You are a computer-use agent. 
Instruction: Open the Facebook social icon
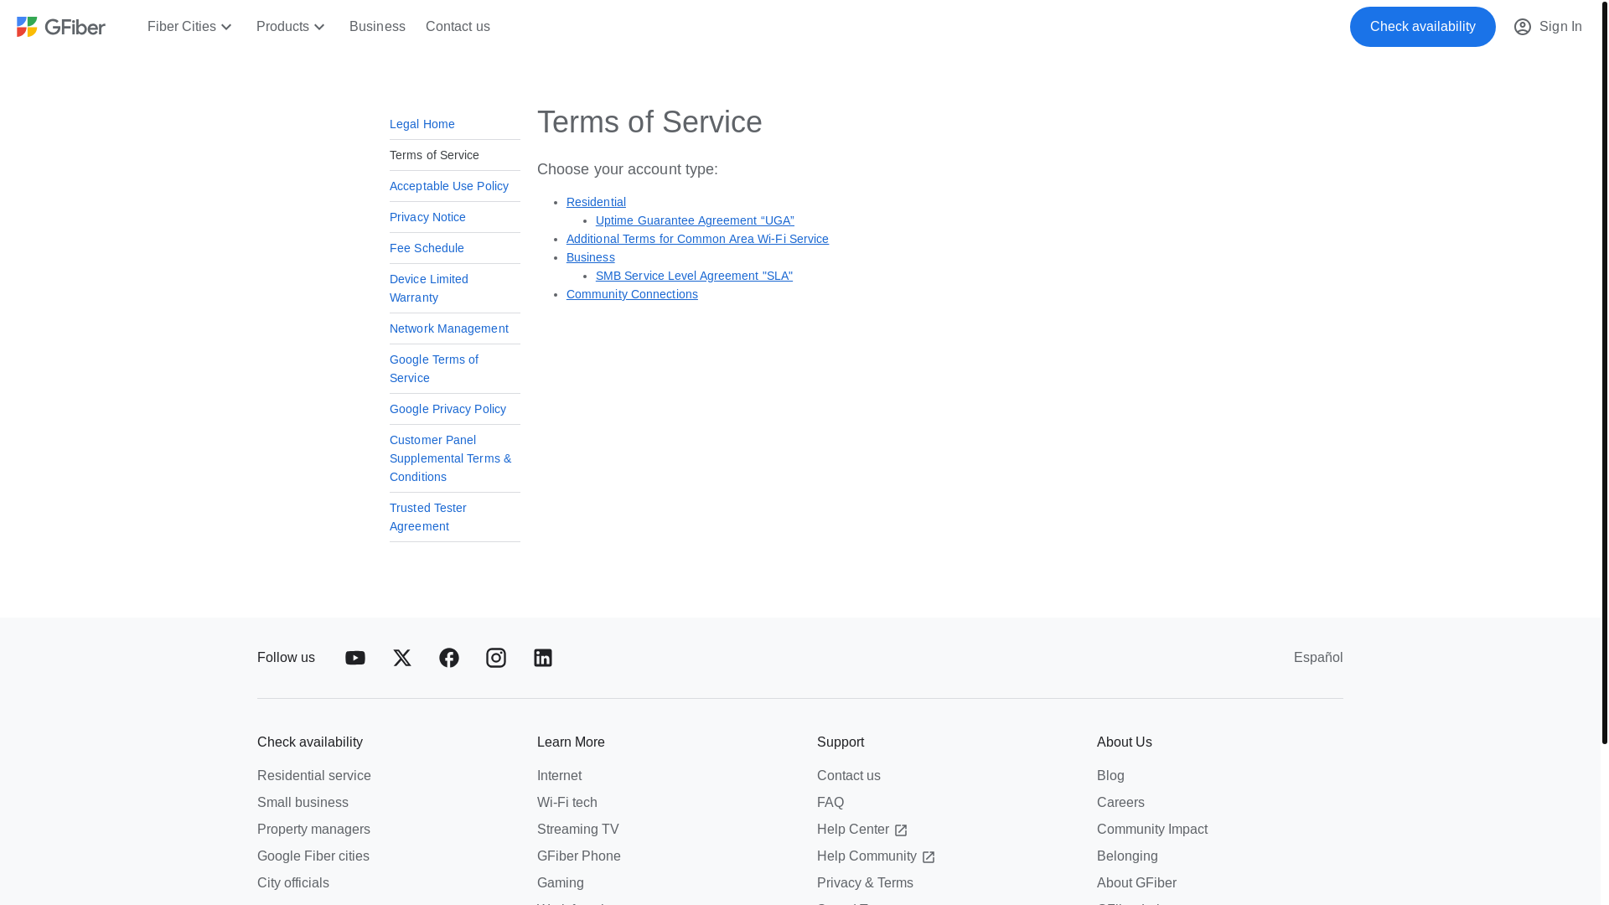coord(449,658)
